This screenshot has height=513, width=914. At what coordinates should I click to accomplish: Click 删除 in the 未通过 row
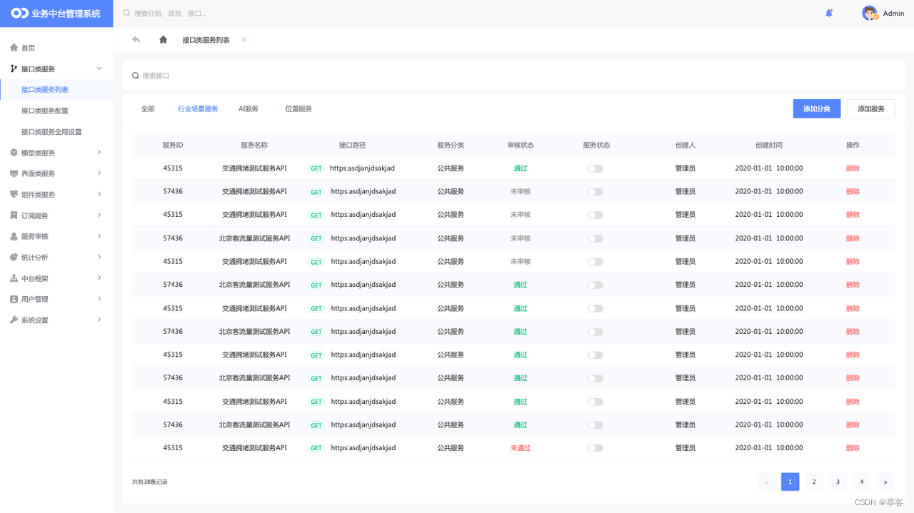pyautogui.click(x=853, y=448)
